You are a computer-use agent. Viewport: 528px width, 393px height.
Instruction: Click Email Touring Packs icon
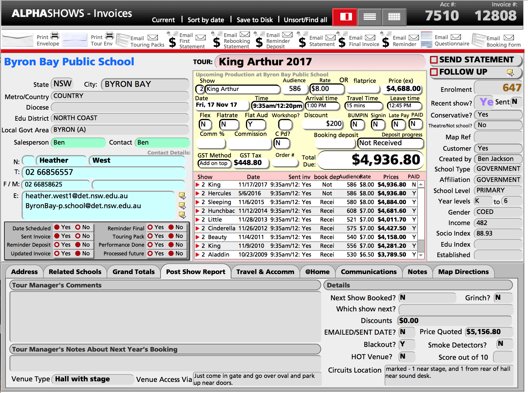(123, 40)
